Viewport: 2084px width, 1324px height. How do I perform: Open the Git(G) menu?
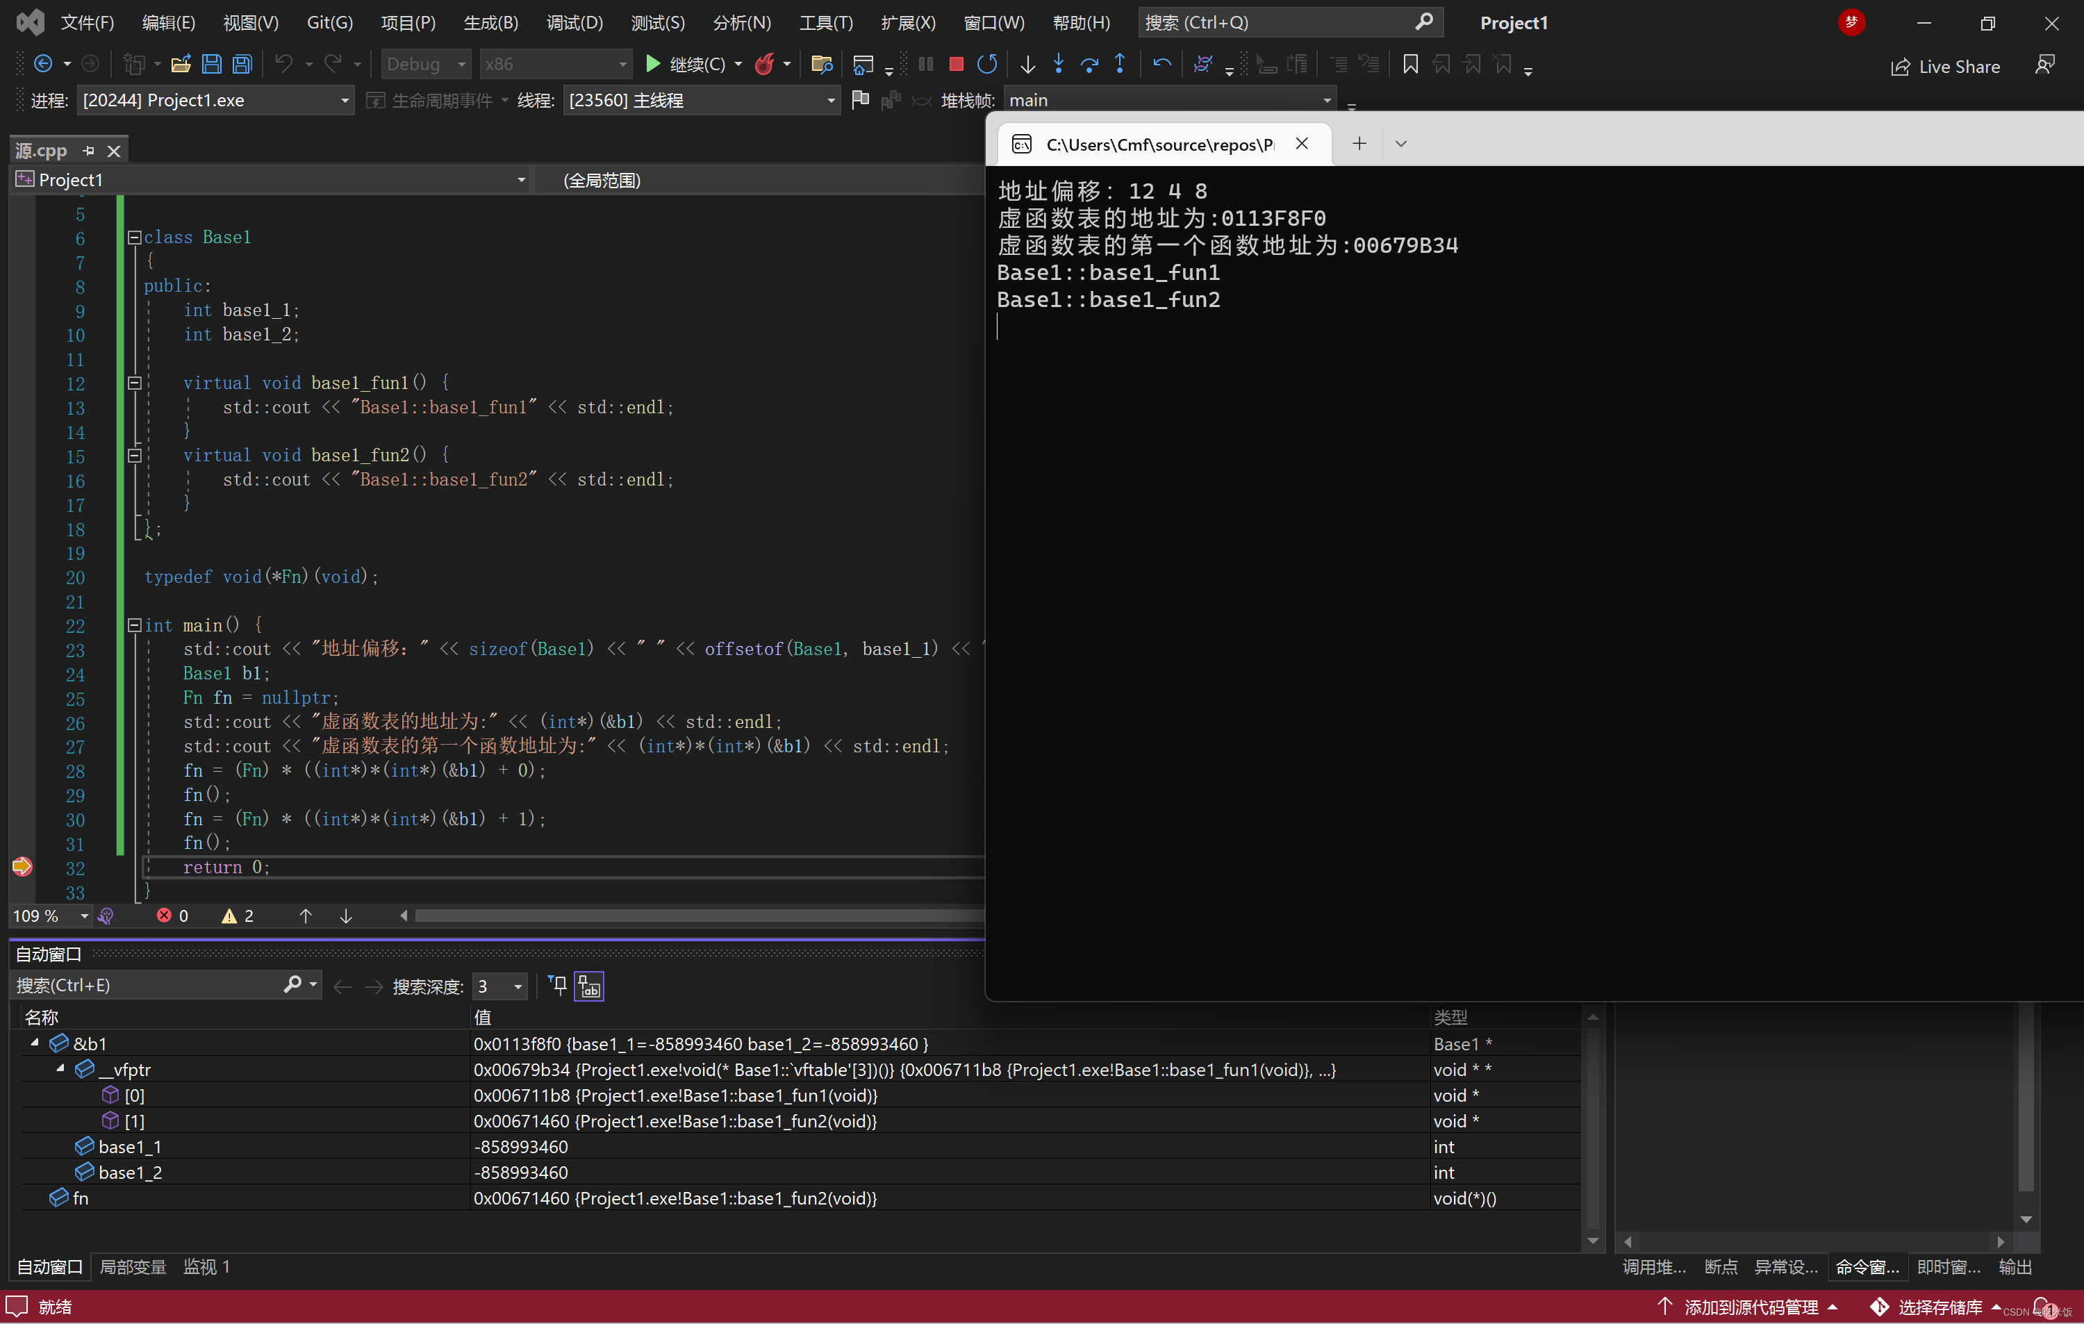pyautogui.click(x=330, y=22)
